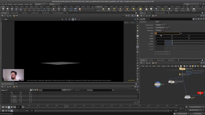Toggle first point-attribute checkbox in grid parameters
205x115 pixels.
(x=155, y=52)
